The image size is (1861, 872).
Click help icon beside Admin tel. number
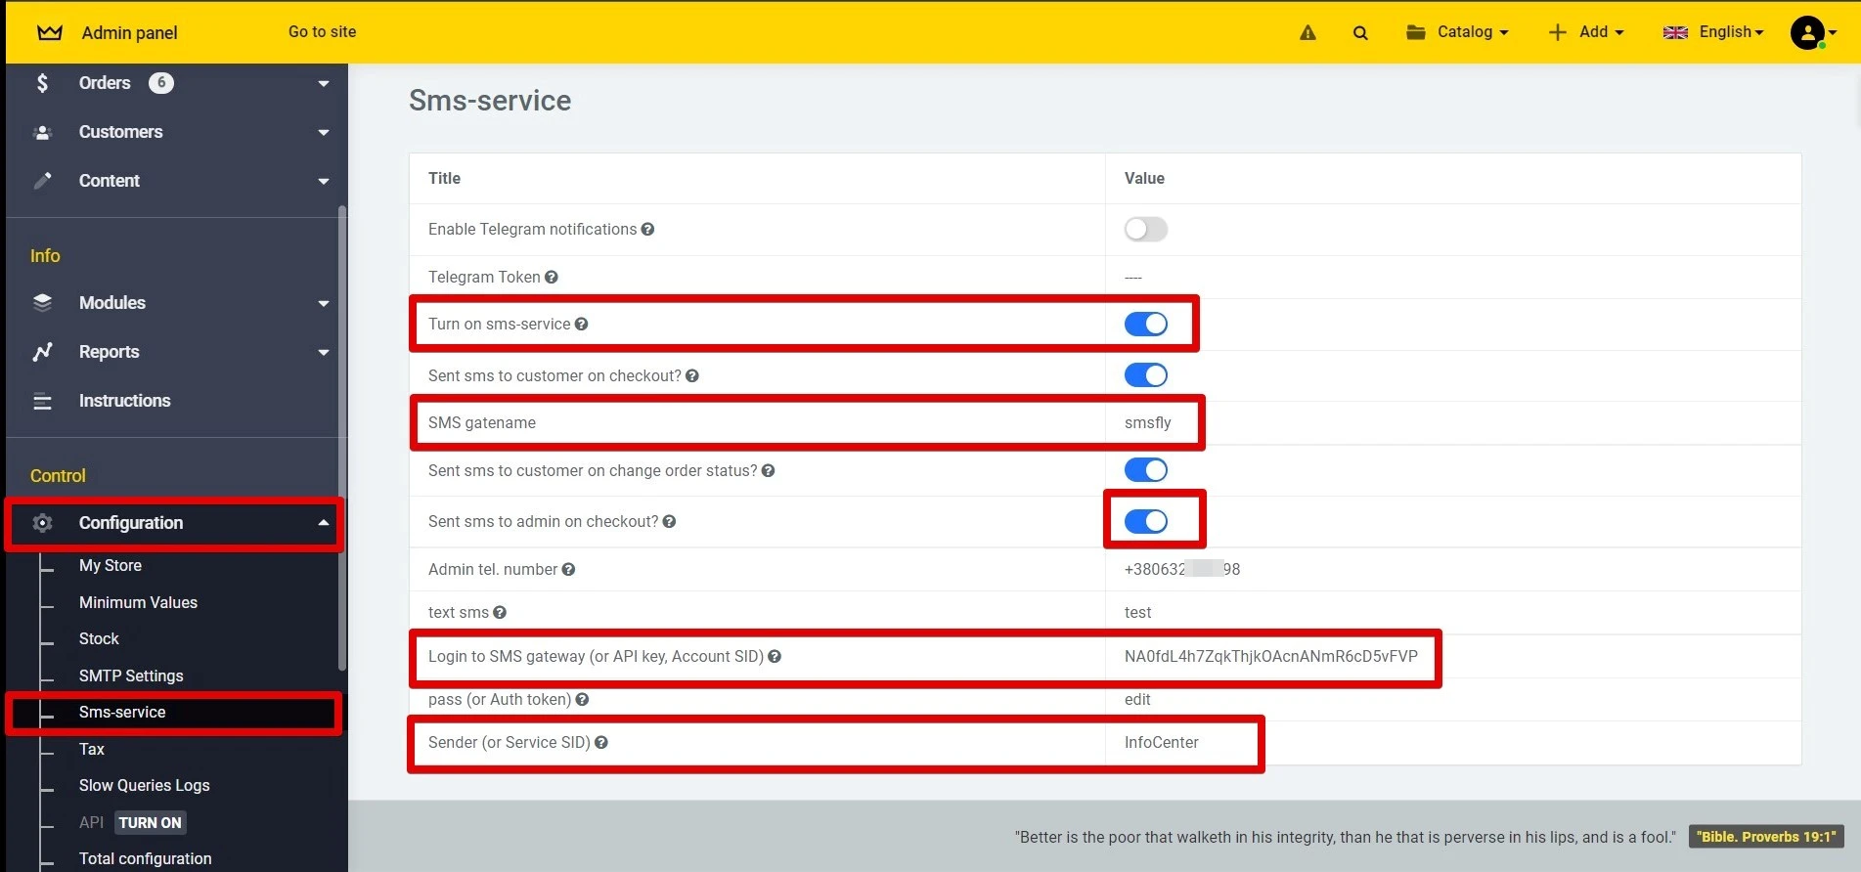coord(568,570)
